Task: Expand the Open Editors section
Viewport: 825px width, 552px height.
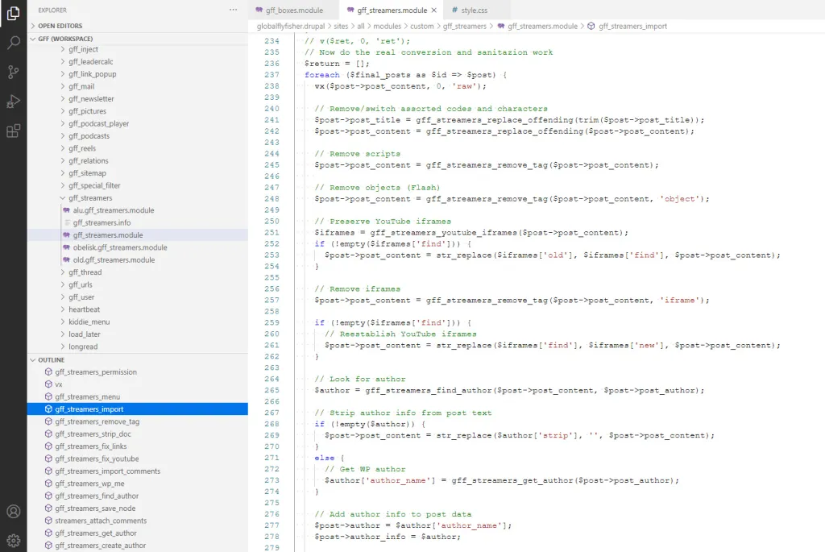Action: (x=60, y=26)
